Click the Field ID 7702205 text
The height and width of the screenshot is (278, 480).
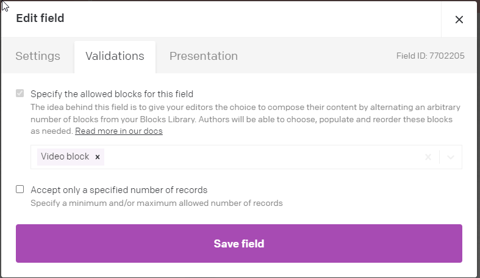tap(430, 56)
